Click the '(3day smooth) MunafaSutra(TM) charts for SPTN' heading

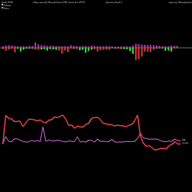[59, 2]
